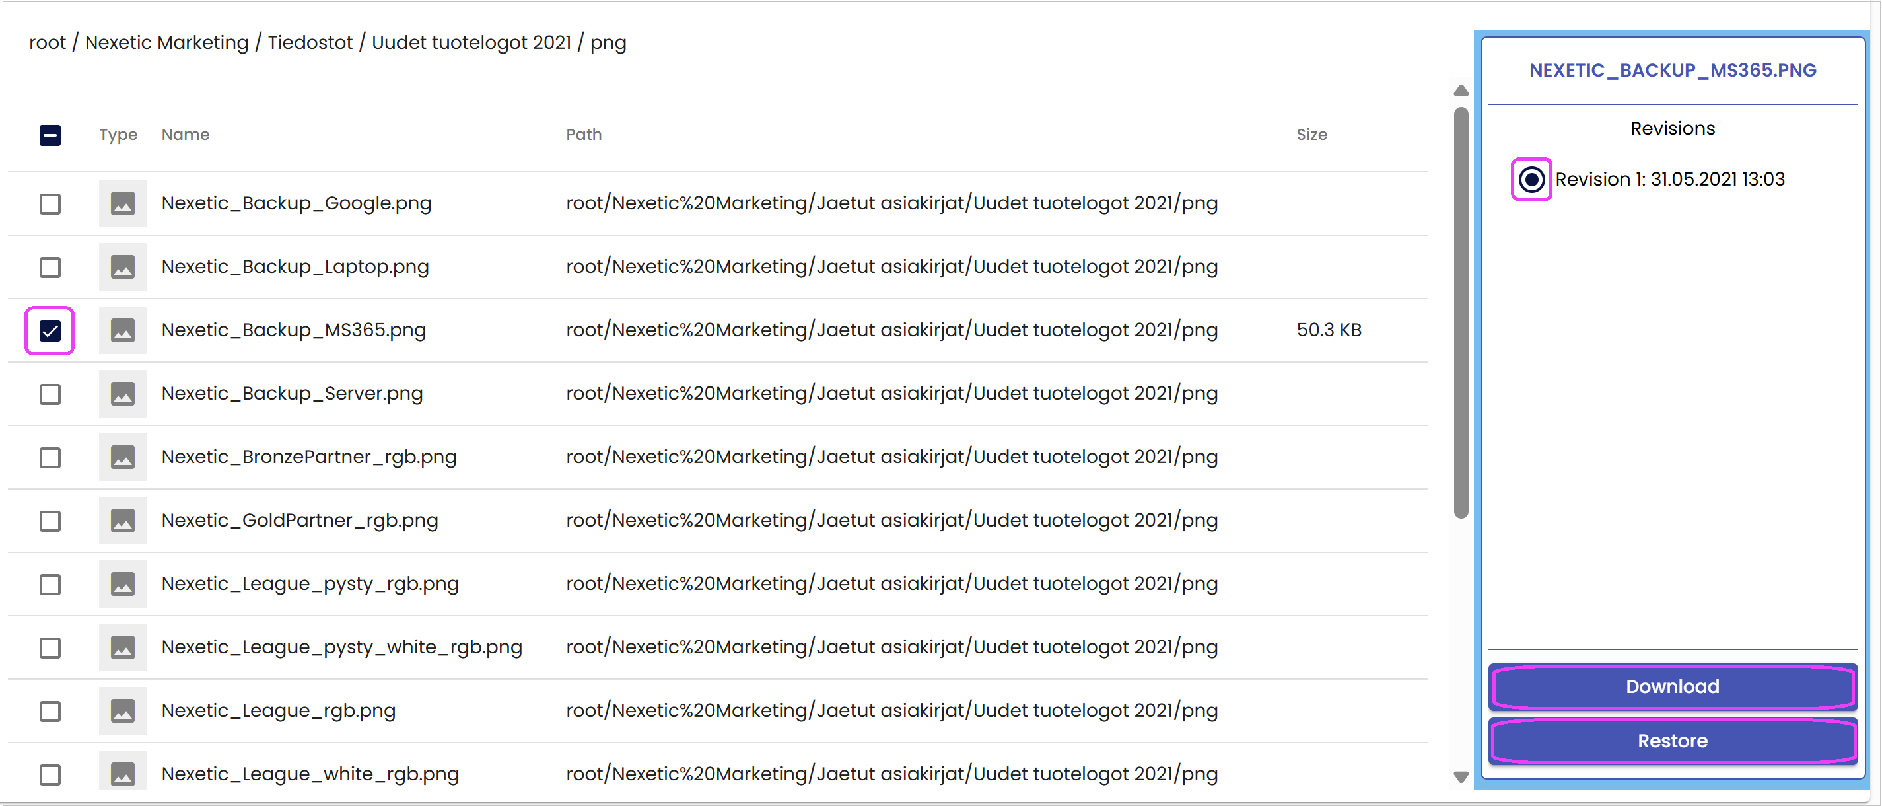Click the vertical scrollbar thumb
The height and width of the screenshot is (806, 1882).
tap(1461, 312)
